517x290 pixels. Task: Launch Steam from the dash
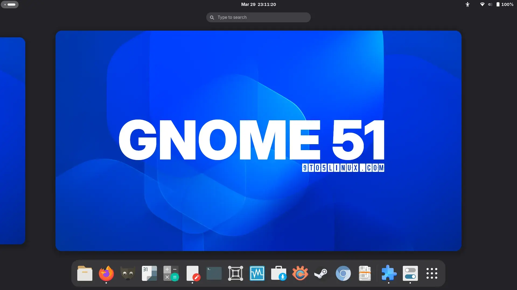pyautogui.click(x=322, y=273)
